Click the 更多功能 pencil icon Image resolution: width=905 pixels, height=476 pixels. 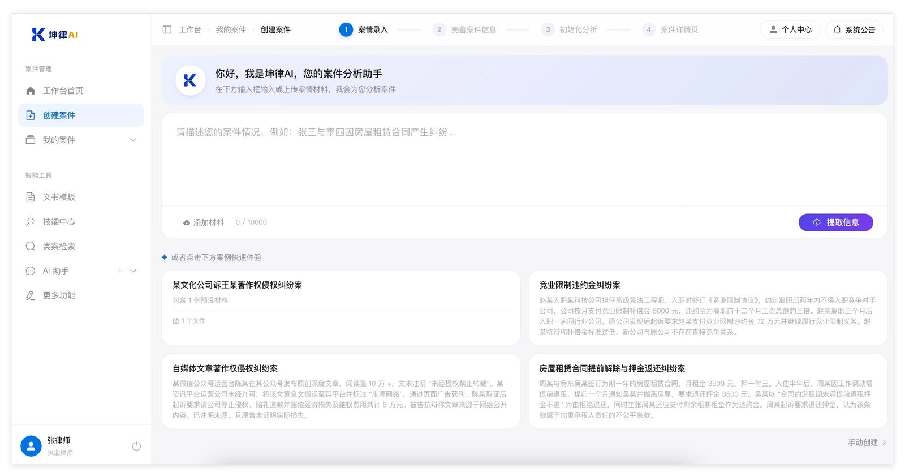pyautogui.click(x=31, y=295)
